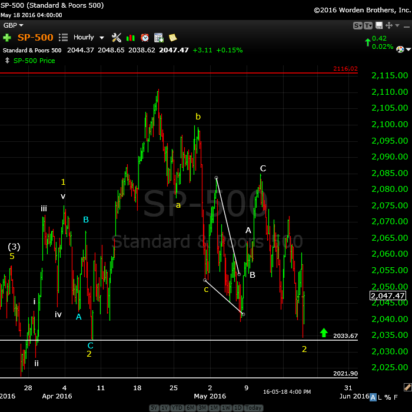Viewport: 412px width, 412px height.
Task: Click the white 2021.90 horizontal line label
Action: [x=345, y=373]
